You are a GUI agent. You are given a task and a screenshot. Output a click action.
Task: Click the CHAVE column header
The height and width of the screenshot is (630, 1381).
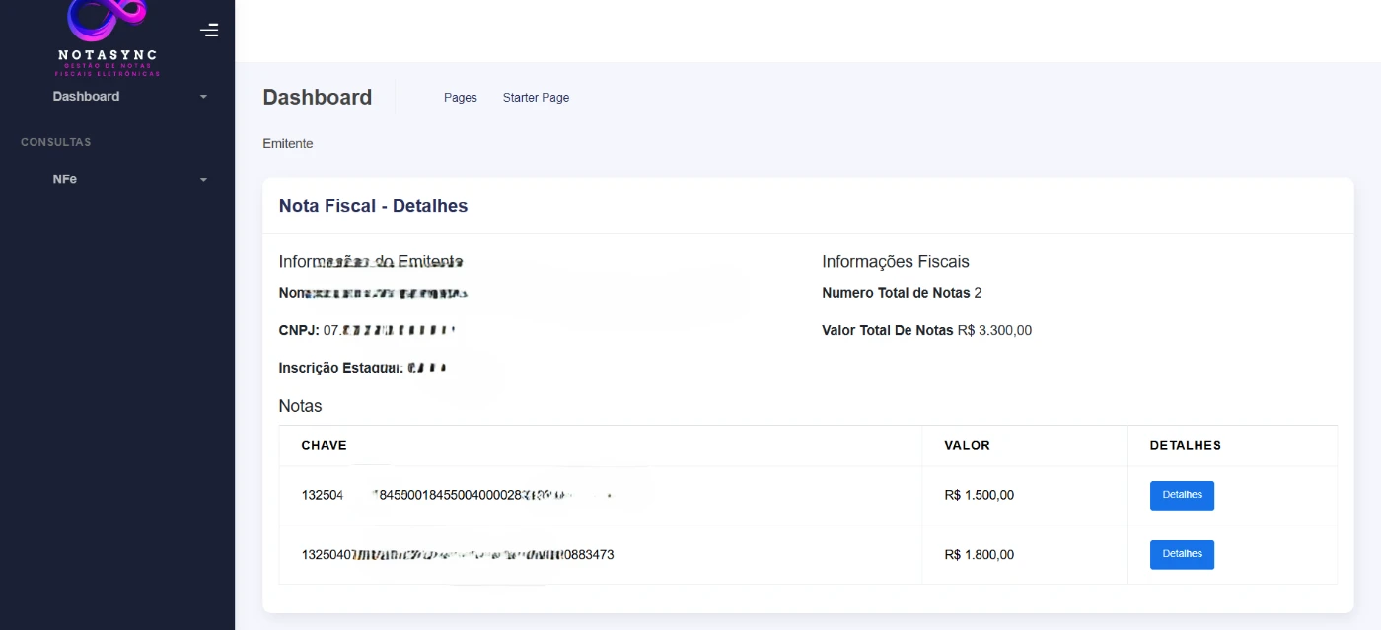[x=324, y=446]
